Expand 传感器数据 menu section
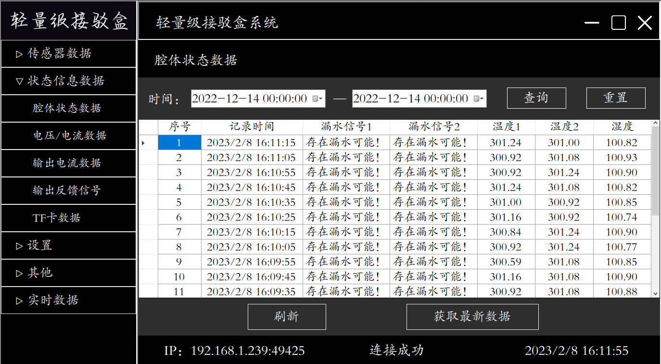This screenshot has height=364, width=661. click(x=68, y=53)
